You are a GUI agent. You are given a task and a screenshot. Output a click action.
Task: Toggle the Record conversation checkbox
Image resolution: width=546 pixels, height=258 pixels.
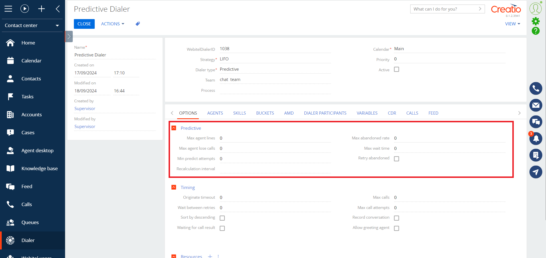pyautogui.click(x=397, y=218)
